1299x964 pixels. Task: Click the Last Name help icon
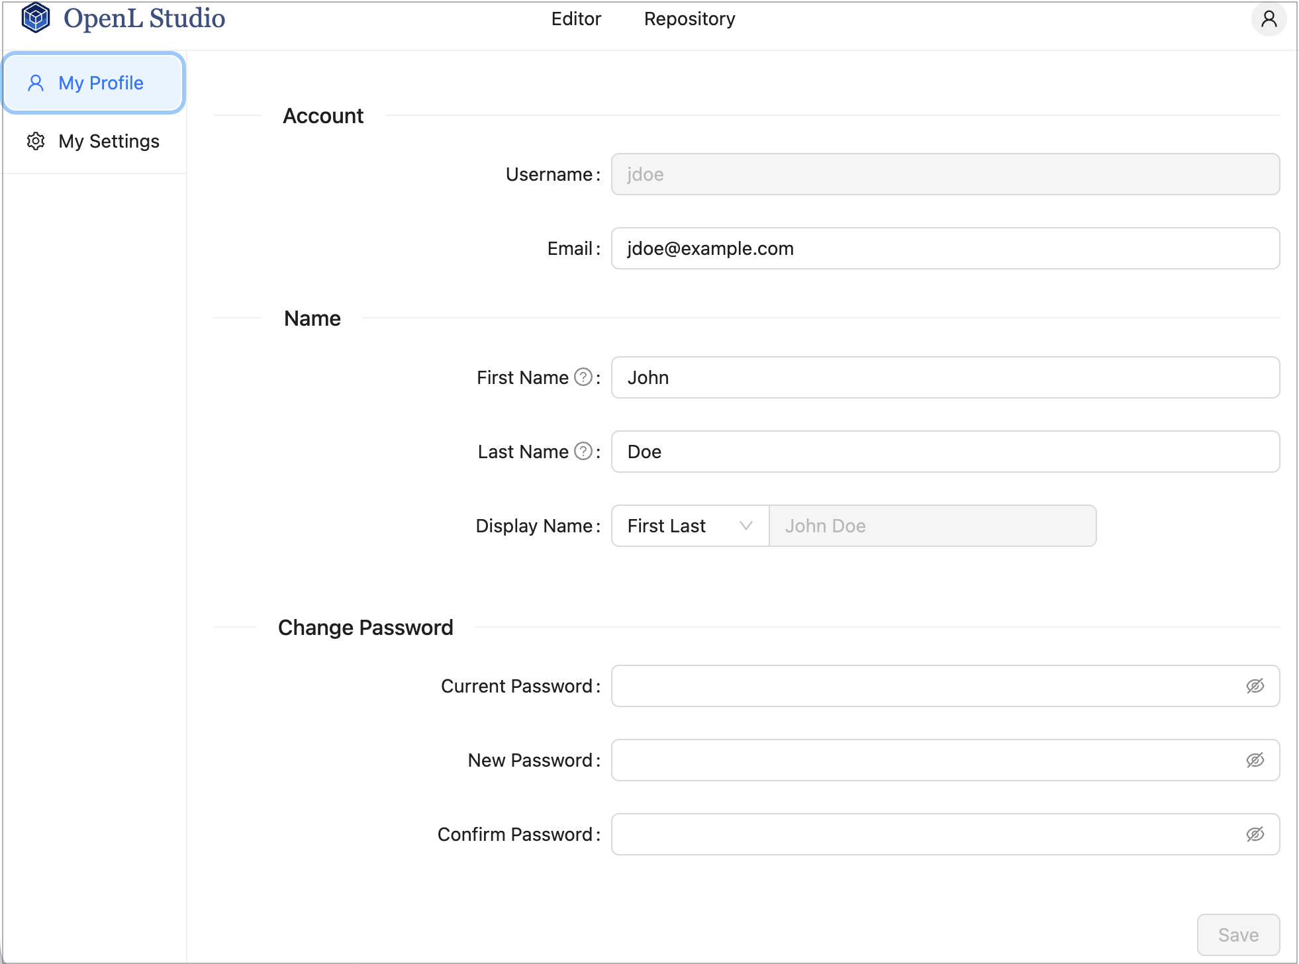[x=583, y=452]
